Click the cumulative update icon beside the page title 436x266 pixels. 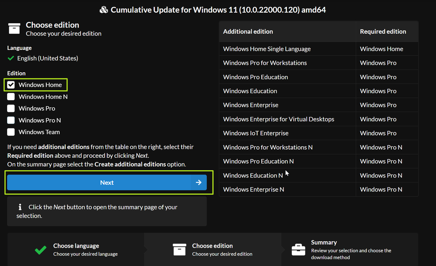coord(104,9)
